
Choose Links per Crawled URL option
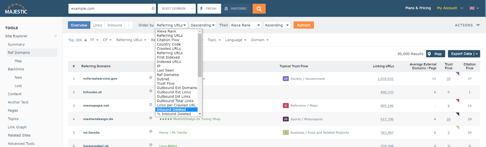(177, 105)
